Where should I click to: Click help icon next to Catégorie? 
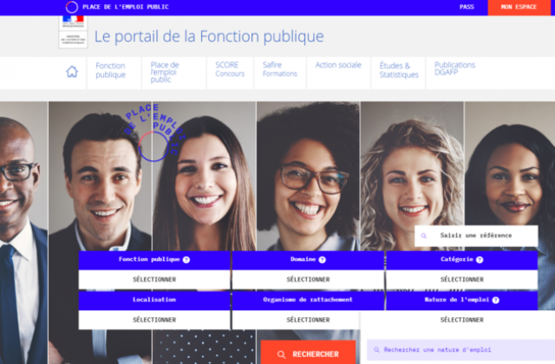(x=480, y=260)
